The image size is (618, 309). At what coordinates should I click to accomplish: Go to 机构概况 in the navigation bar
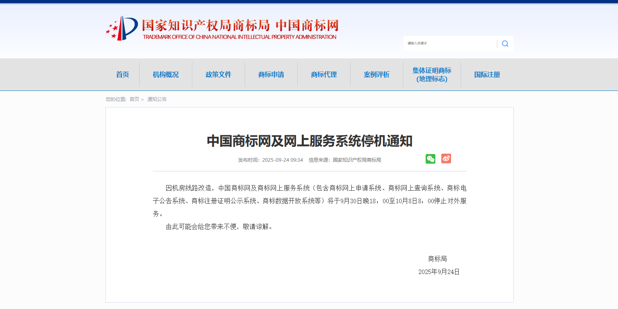pos(165,74)
